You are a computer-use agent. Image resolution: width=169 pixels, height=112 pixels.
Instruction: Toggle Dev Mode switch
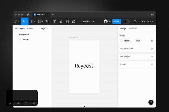pyautogui.click(x=126, y=21)
